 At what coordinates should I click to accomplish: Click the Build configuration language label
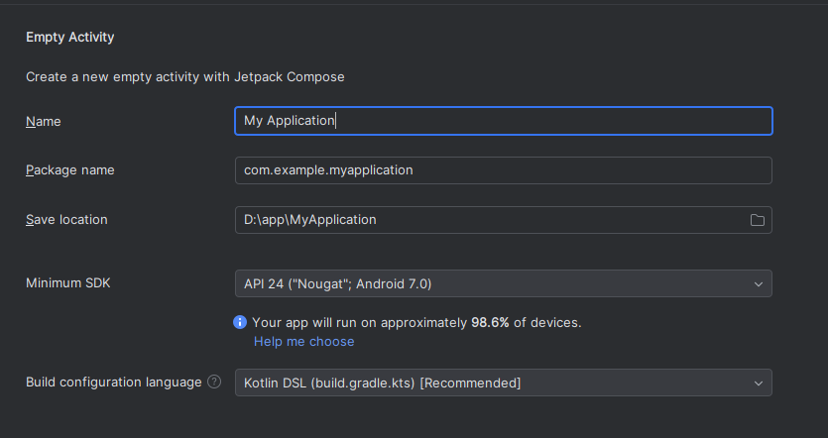[113, 383]
